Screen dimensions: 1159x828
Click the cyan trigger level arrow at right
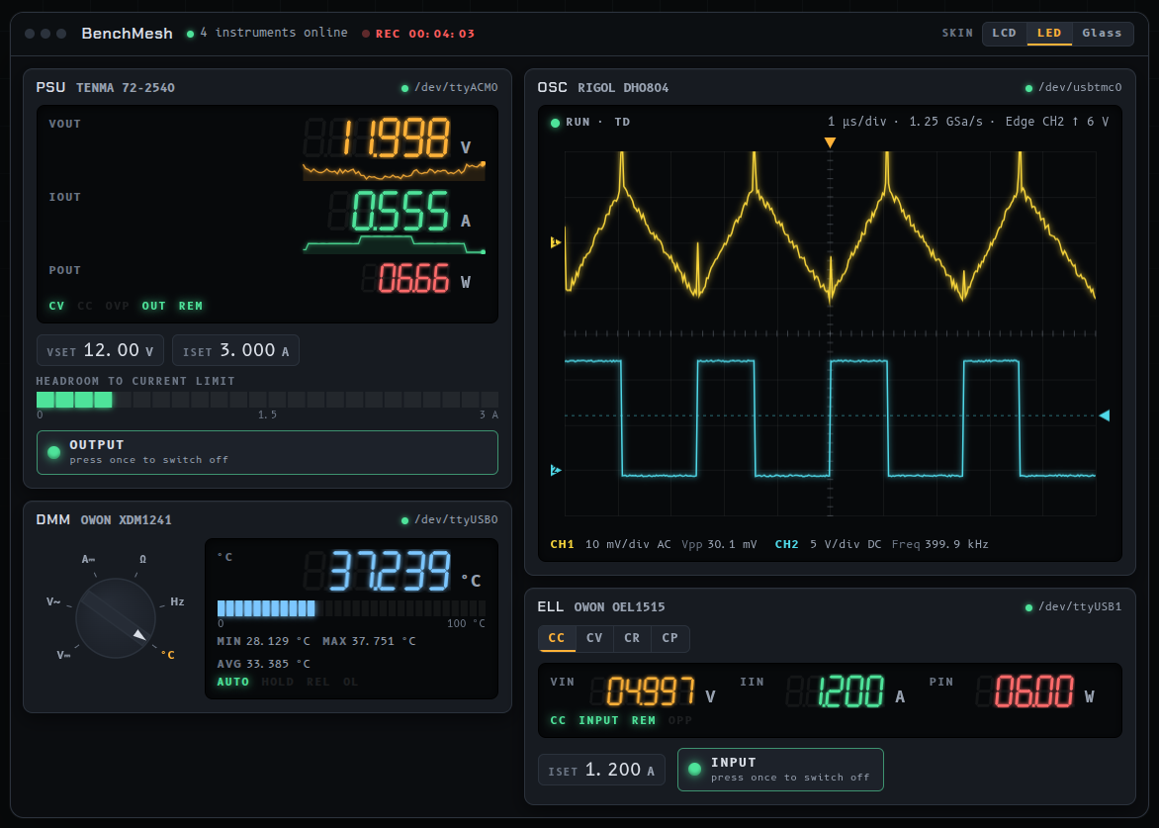(1105, 415)
